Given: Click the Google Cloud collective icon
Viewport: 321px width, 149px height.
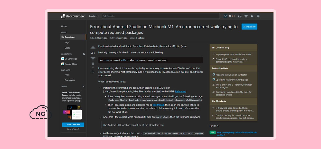Looking at the screenshot, I should click(63, 64).
